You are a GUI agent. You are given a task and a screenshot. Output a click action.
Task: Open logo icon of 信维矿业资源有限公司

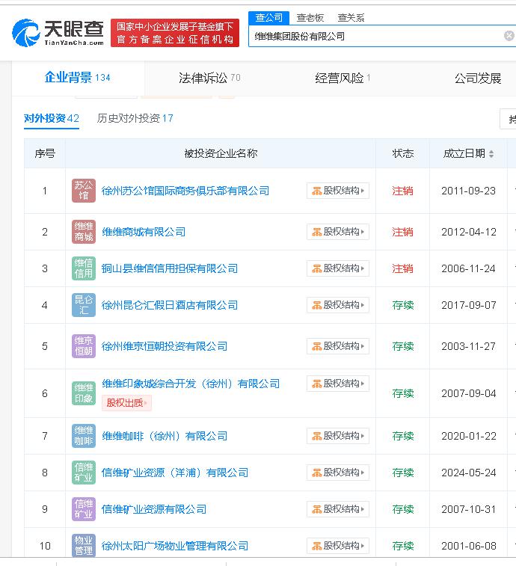click(84, 509)
